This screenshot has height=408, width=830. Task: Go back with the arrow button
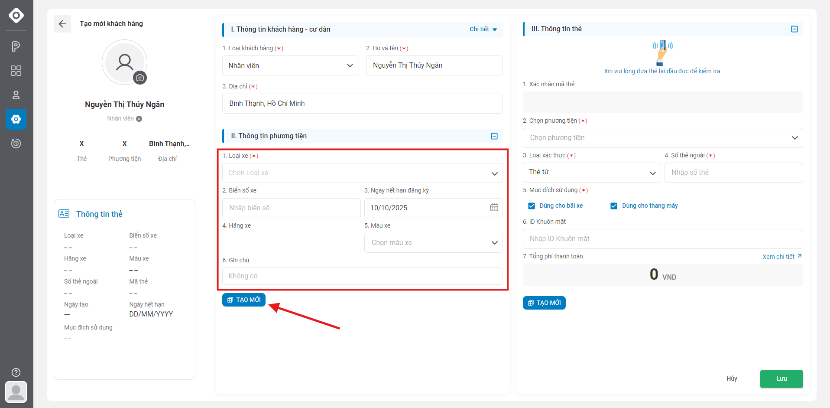[62, 24]
